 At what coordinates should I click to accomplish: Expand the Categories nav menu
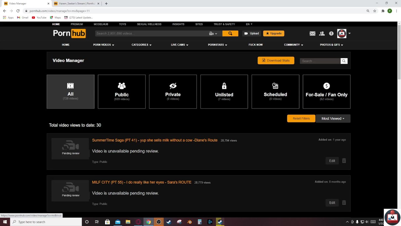pyautogui.click(x=141, y=45)
